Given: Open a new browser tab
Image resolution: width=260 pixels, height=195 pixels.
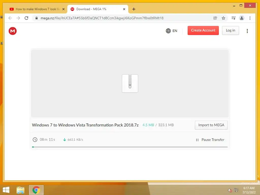Looking at the screenshot, I should (134, 9).
